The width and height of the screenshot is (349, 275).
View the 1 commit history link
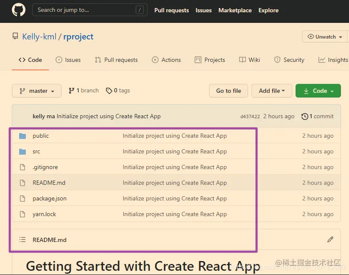tap(317, 117)
